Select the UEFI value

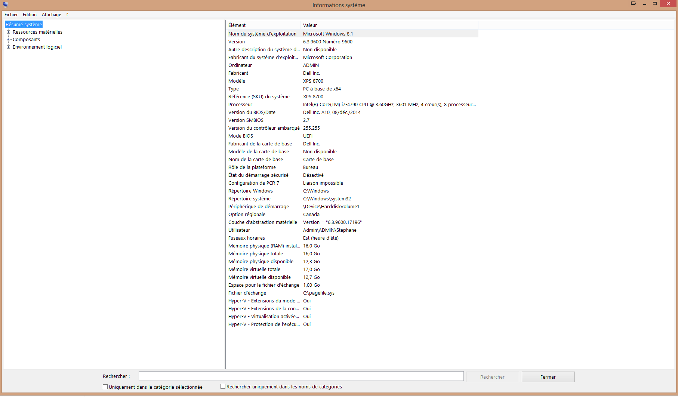click(x=308, y=136)
